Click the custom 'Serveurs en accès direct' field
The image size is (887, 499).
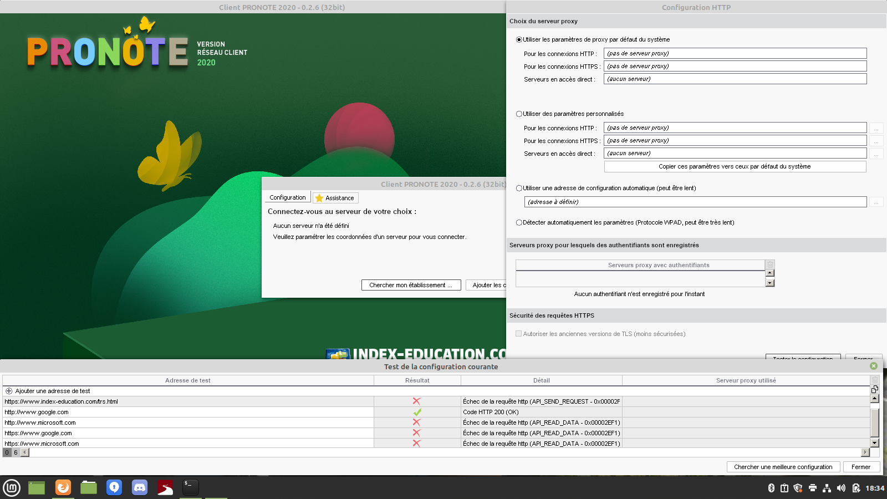click(x=735, y=153)
